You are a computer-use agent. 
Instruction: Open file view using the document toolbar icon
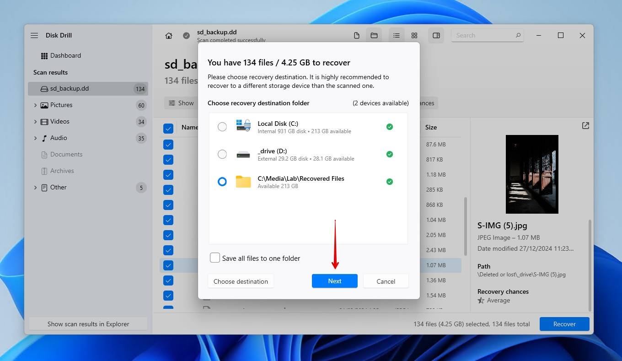(x=356, y=35)
